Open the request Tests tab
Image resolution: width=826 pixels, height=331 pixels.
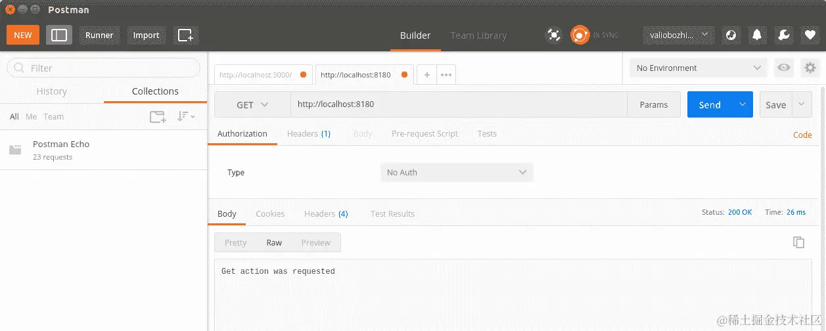[487, 133]
